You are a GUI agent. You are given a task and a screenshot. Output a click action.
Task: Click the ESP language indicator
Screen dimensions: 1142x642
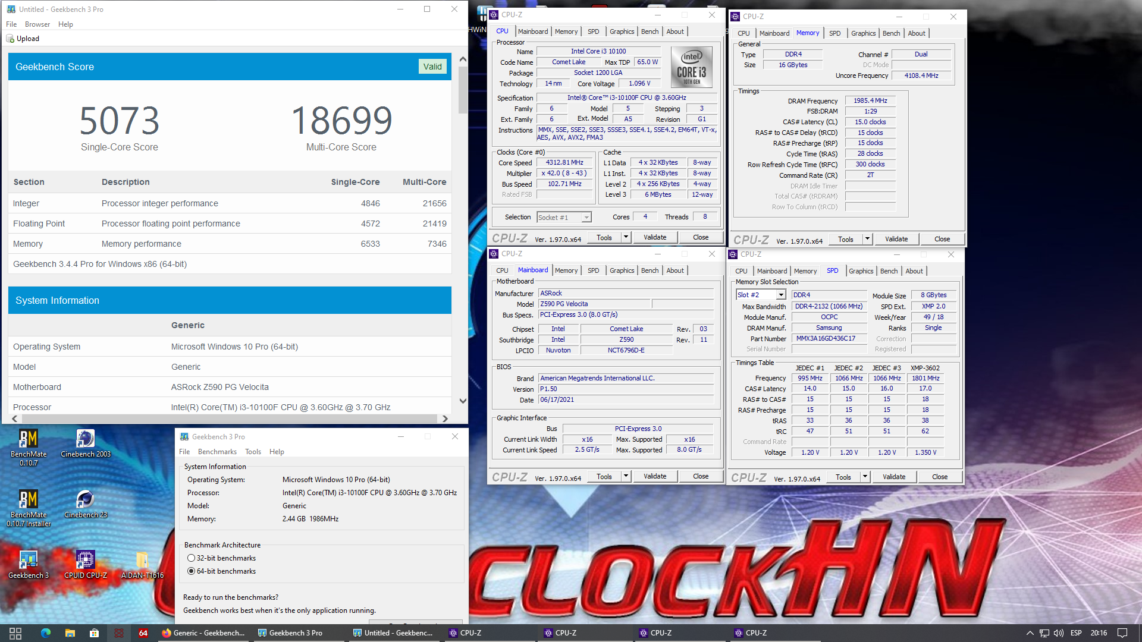point(1076,633)
